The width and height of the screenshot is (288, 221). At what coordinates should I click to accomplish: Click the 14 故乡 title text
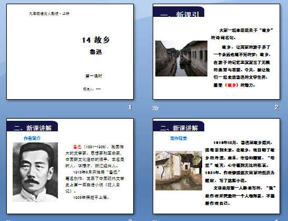click(96, 40)
